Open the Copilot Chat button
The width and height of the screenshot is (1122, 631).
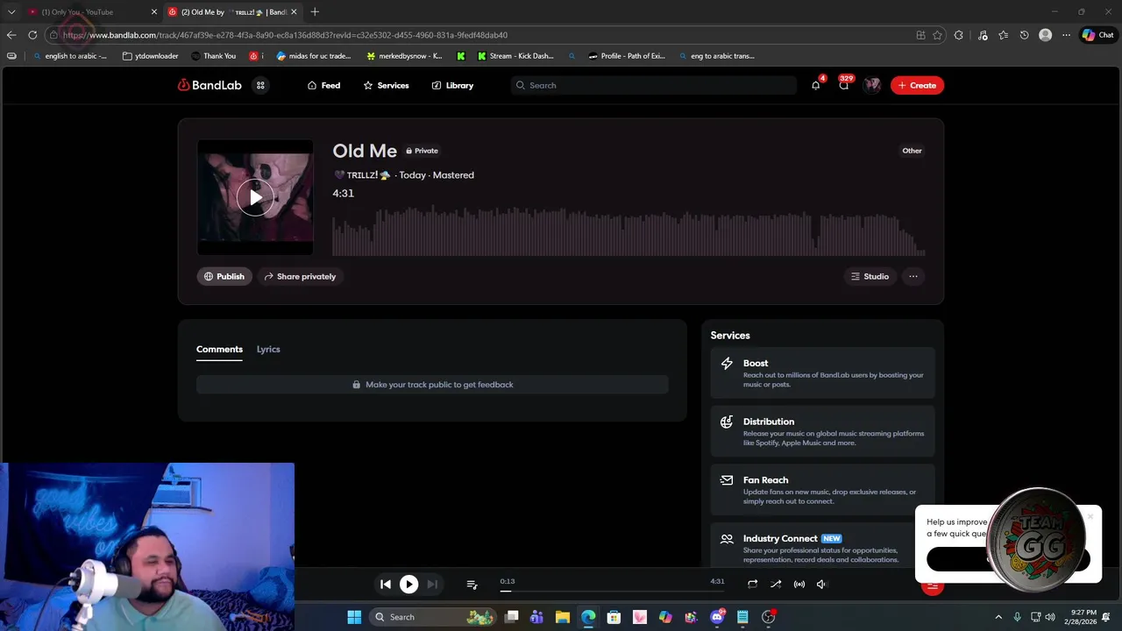pos(1097,35)
